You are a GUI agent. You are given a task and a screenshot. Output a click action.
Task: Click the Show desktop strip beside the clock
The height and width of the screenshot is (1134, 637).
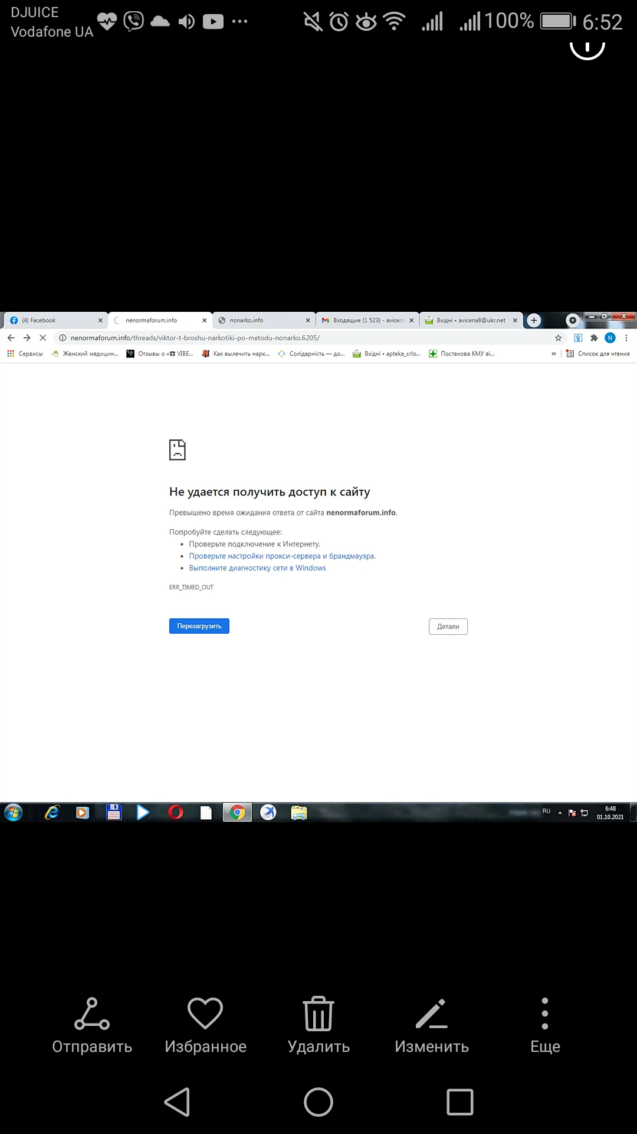633,813
